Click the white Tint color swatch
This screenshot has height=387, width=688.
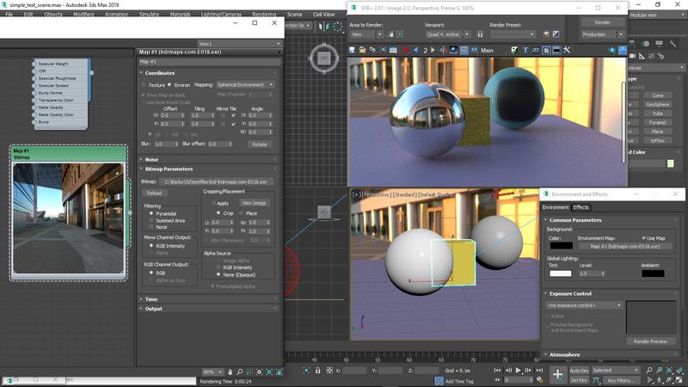click(561, 273)
